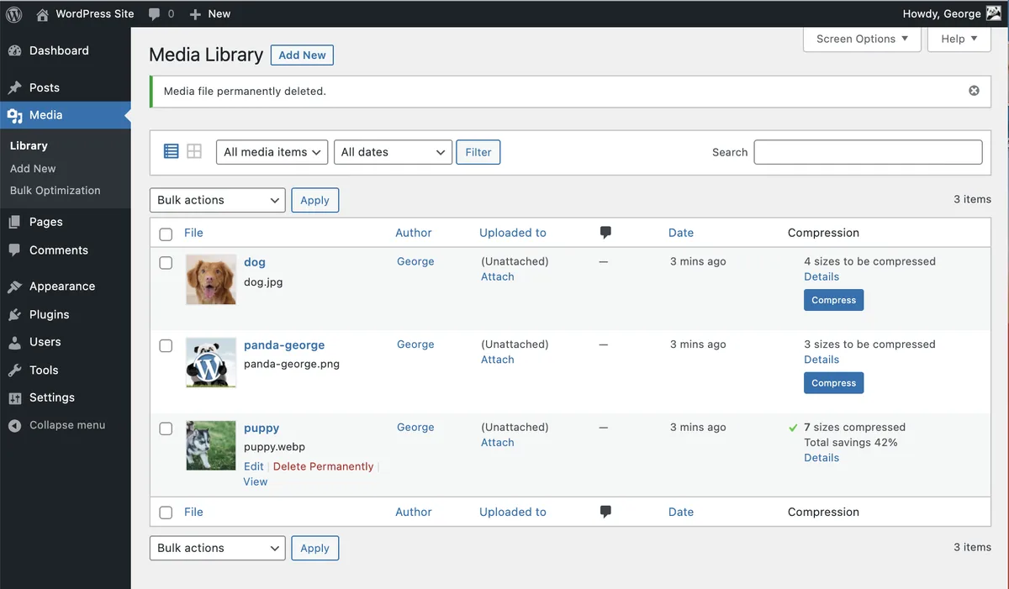Click the Tools wrench icon

14,371
